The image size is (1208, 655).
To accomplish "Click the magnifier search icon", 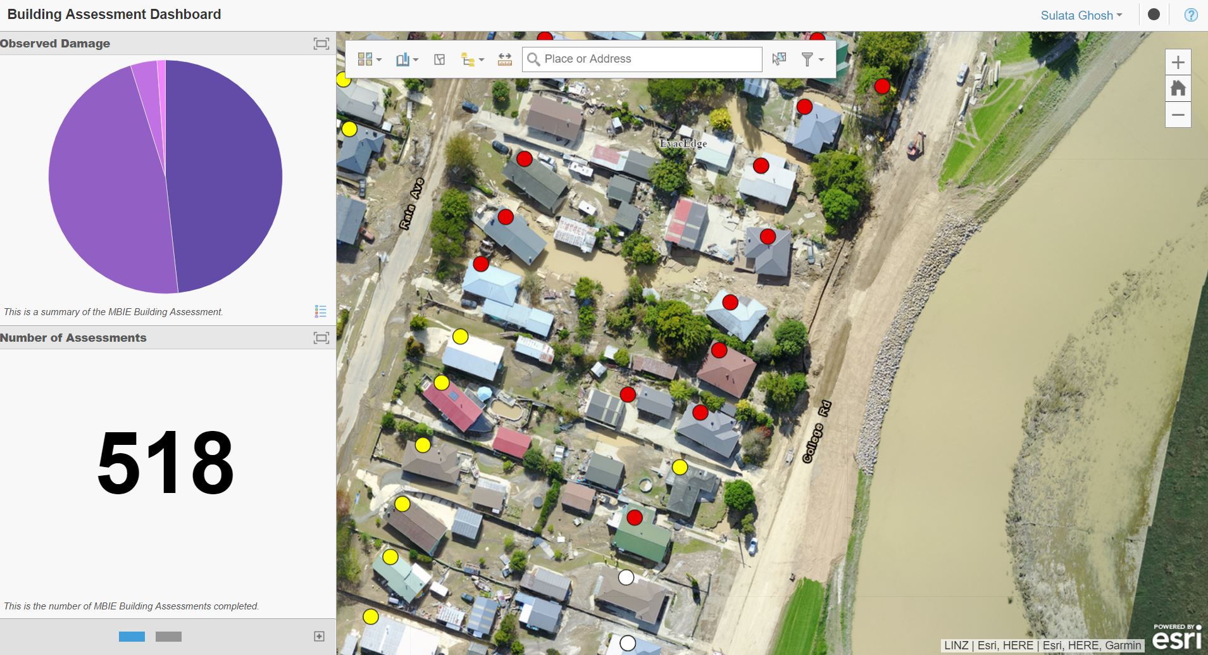I will click(x=533, y=59).
